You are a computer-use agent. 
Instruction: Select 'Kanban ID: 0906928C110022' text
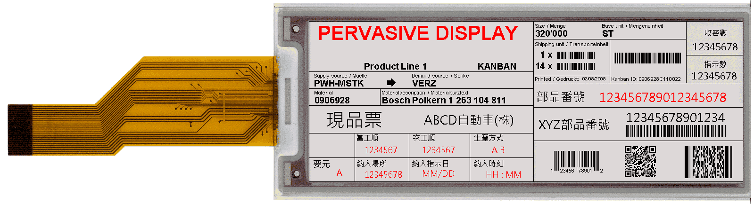point(646,79)
